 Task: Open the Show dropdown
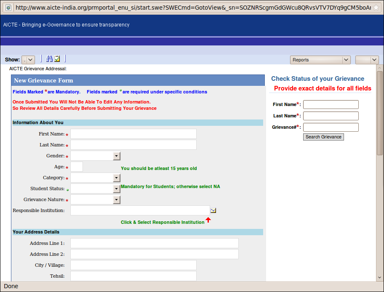click(28, 59)
